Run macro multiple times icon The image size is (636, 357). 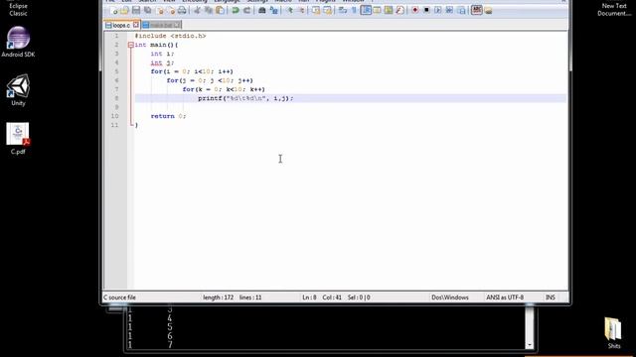pyautogui.click(x=449, y=10)
